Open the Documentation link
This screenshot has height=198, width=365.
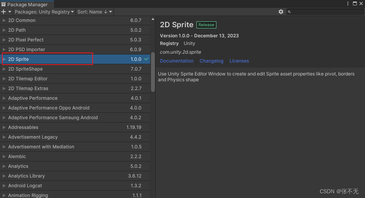[x=177, y=61]
